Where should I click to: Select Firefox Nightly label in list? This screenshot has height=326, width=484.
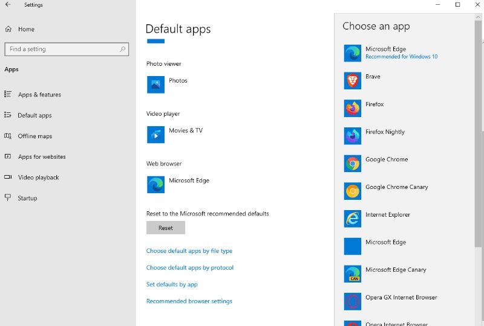point(385,132)
